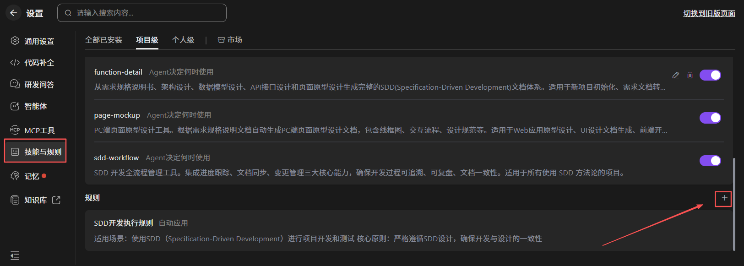
Task: Open 代码补全 in the sidebar
Action: tap(39, 63)
